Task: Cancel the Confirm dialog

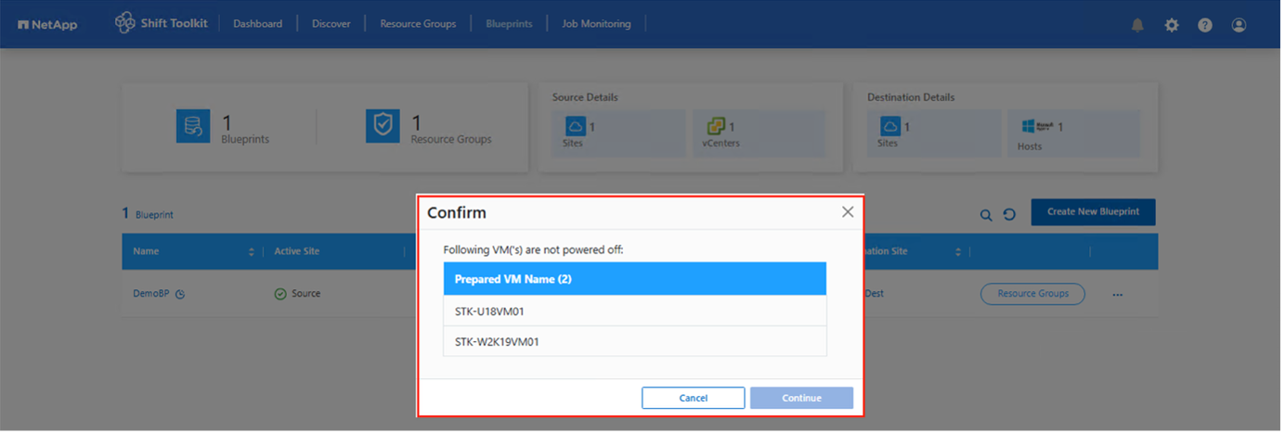Action: point(695,399)
